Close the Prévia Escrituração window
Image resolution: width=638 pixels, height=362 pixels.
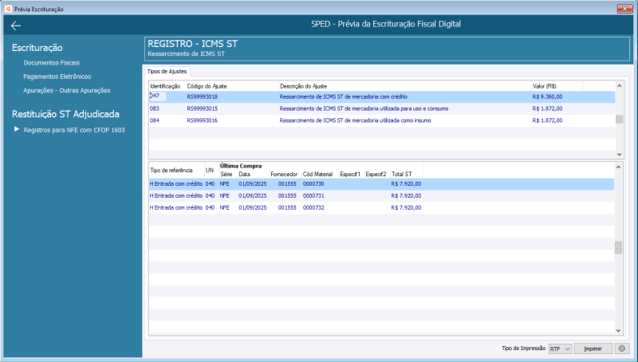(x=624, y=9)
